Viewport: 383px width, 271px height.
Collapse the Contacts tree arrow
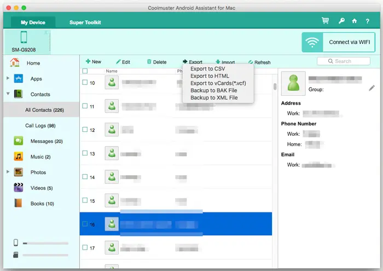click(8, 94)
